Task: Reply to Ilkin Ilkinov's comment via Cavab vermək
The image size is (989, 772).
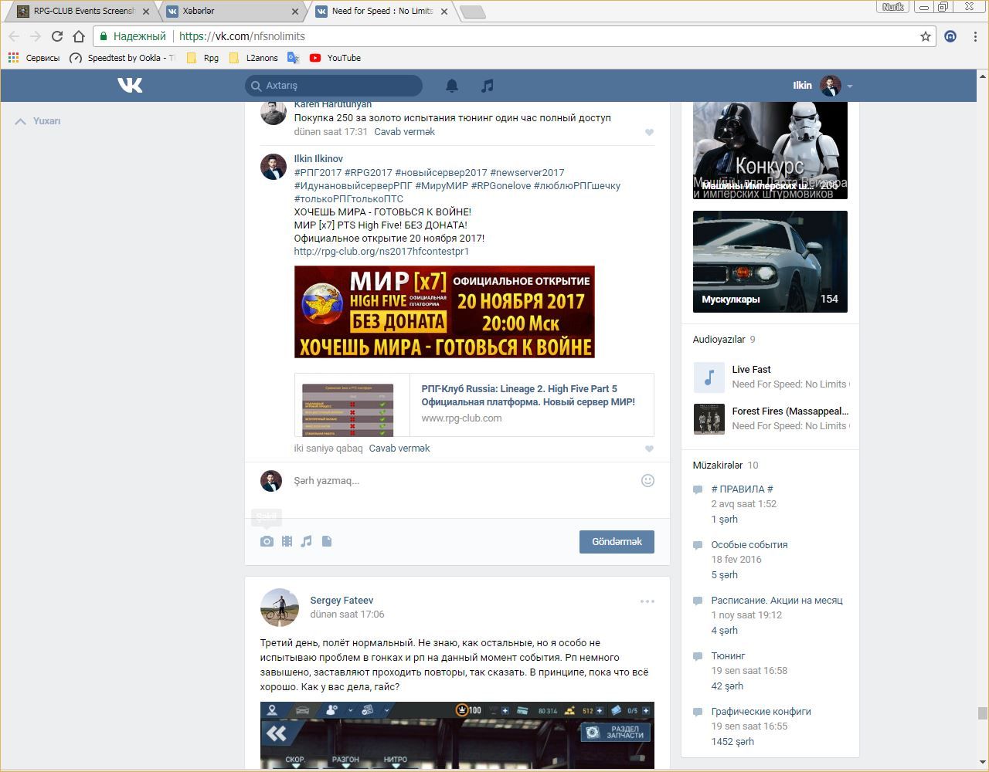Action: 399,449
